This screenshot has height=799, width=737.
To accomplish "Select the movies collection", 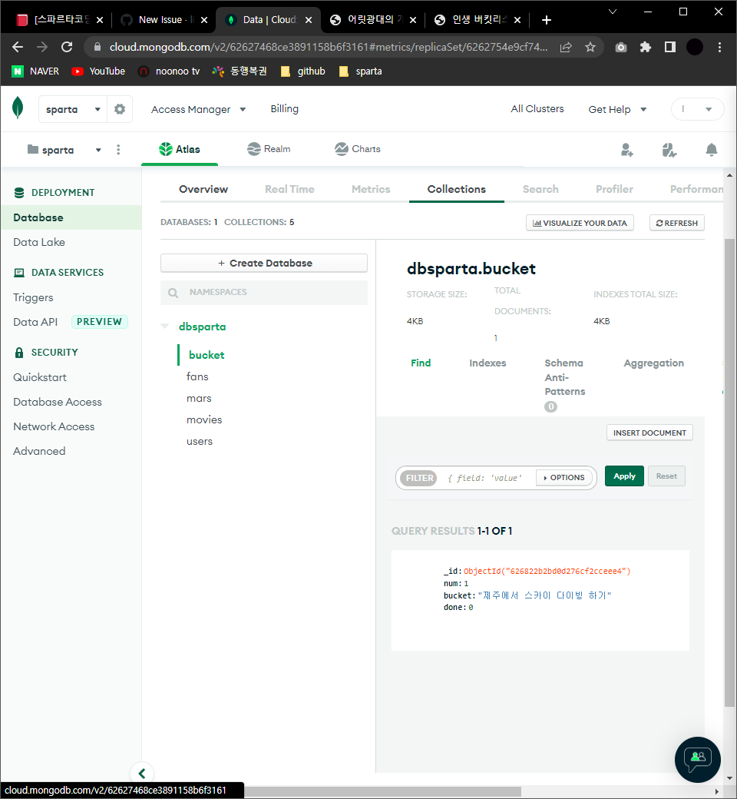I will tap(204, 420).
